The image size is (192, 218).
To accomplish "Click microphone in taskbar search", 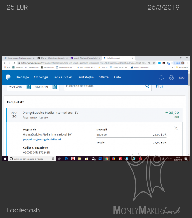I will (53, 159).
